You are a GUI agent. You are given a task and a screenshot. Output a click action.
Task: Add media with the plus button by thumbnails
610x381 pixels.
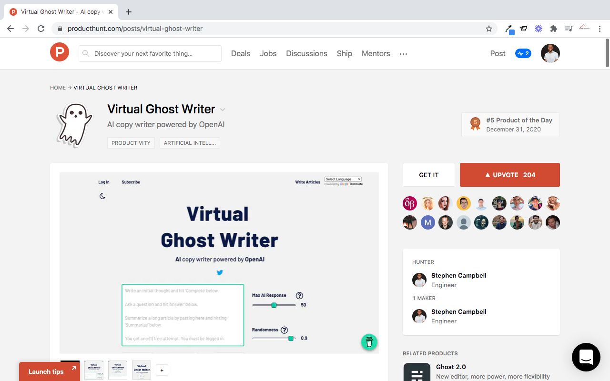[162, 370]
